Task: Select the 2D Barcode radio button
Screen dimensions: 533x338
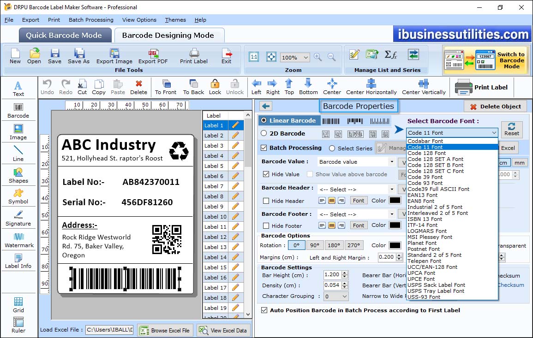Action: [x=264, y=133]
